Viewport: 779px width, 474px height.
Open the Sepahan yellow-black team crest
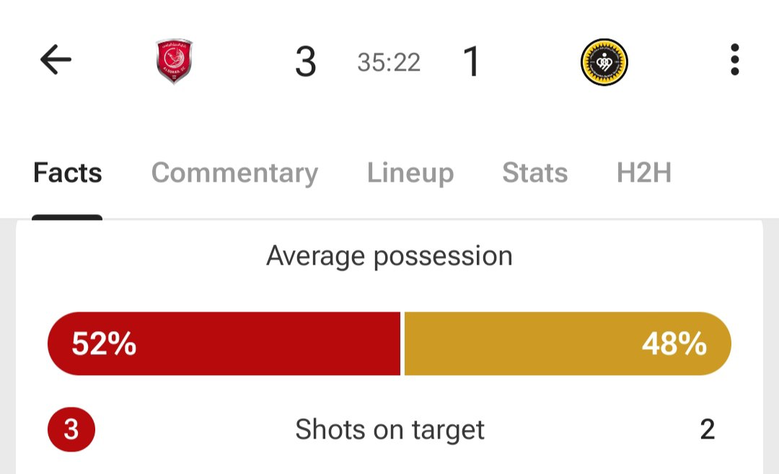point(604,62)
